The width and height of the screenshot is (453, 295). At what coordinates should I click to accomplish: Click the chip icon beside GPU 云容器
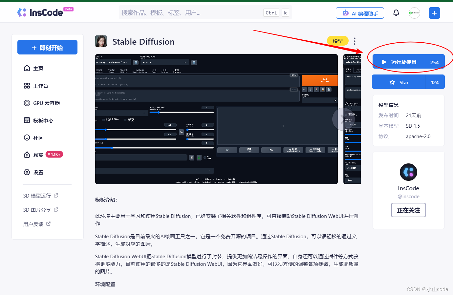tap(27, 103)
